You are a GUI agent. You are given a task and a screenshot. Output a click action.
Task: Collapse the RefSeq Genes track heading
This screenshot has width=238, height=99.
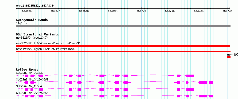coord(27,69)
